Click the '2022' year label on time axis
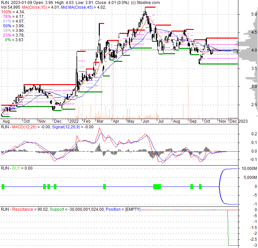 74,121
